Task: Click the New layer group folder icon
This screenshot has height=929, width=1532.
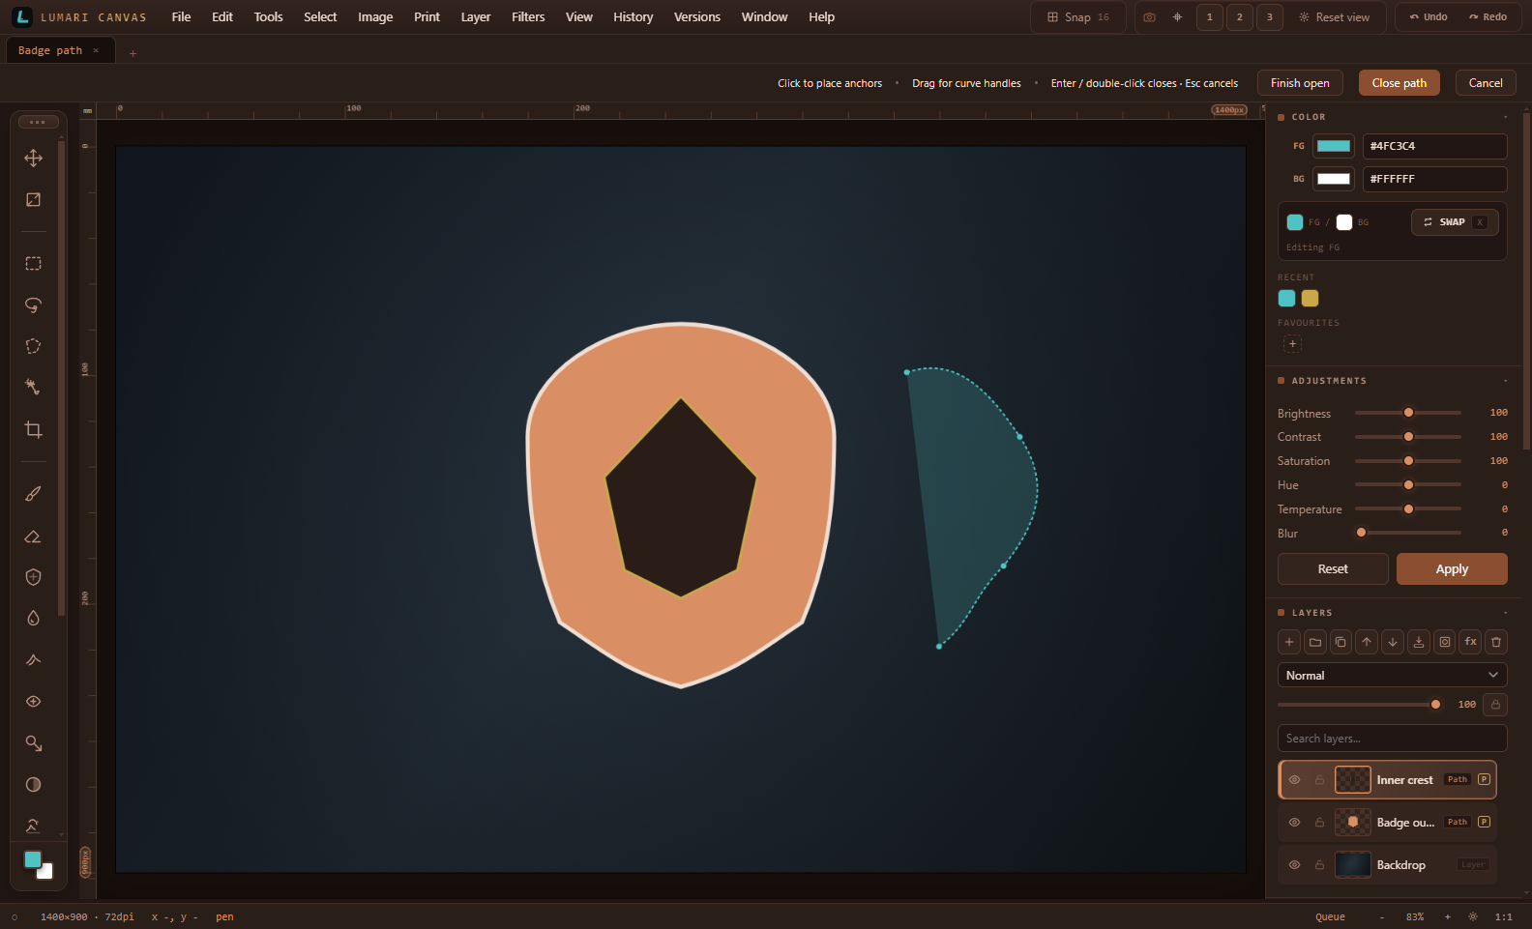Action: 1315,642
